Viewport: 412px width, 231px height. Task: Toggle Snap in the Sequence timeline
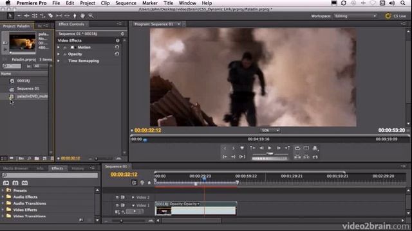coord(135,182)
